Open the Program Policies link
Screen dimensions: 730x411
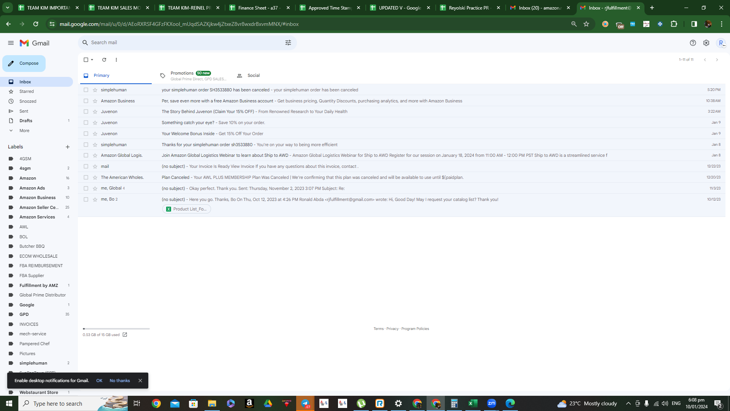415,329
